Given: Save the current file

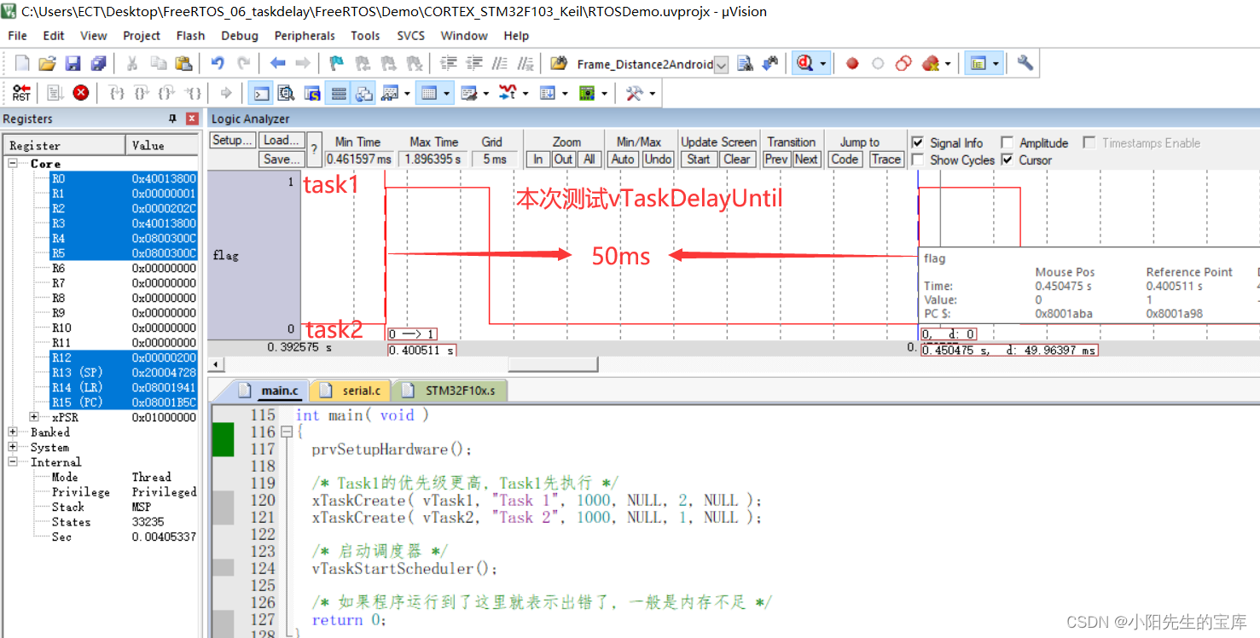Looking at the screenshot, I should [73, 64].
